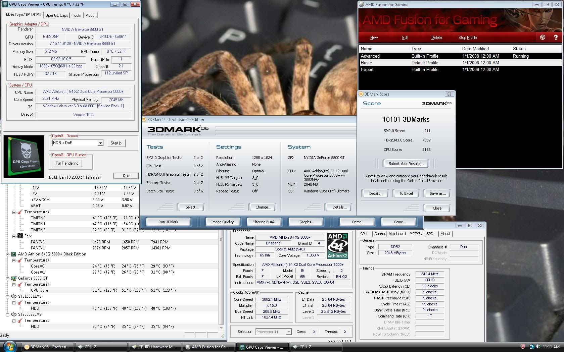
Task: Collapse the AMD Athlon 64 X2 5000+ tree node
Action: pyautogui.click(x=7, y=254)
